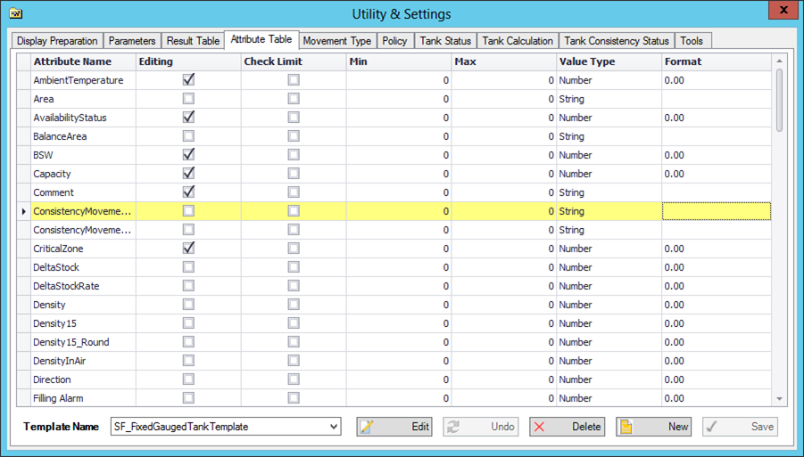
Task: Enable Check Limit for Density
Action: click(294, 305)
